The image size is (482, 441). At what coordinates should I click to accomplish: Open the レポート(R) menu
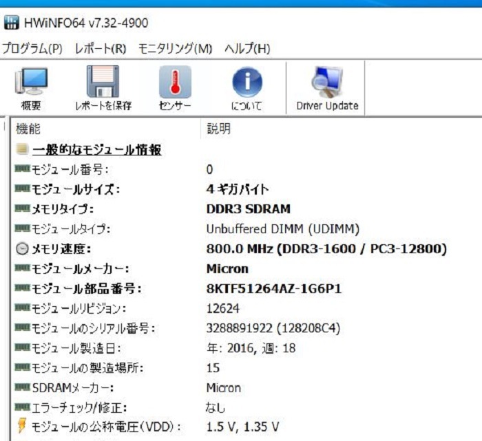101,49
